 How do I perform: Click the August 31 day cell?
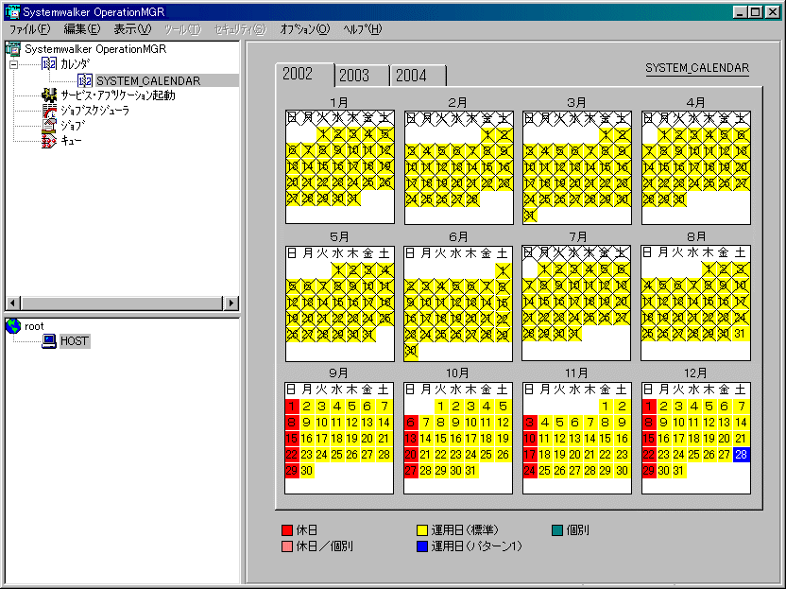point(740,333)
